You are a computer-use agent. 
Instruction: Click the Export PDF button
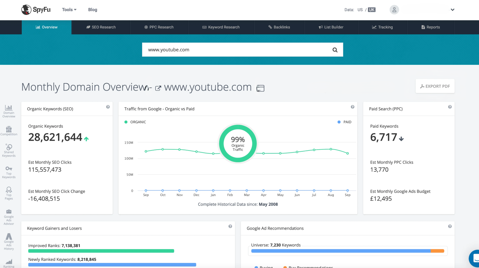[x=435, y=86]
